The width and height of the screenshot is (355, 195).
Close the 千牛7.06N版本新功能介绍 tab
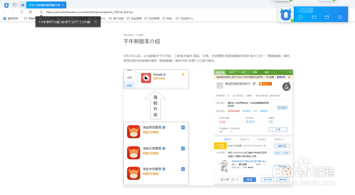tap(63, 5)
